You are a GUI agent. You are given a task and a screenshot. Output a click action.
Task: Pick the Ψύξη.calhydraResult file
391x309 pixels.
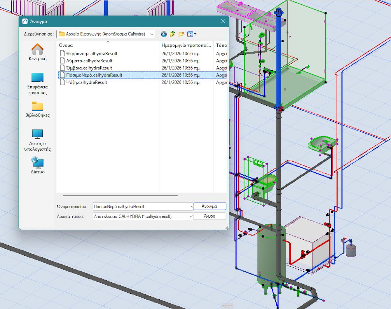[87, 82]
